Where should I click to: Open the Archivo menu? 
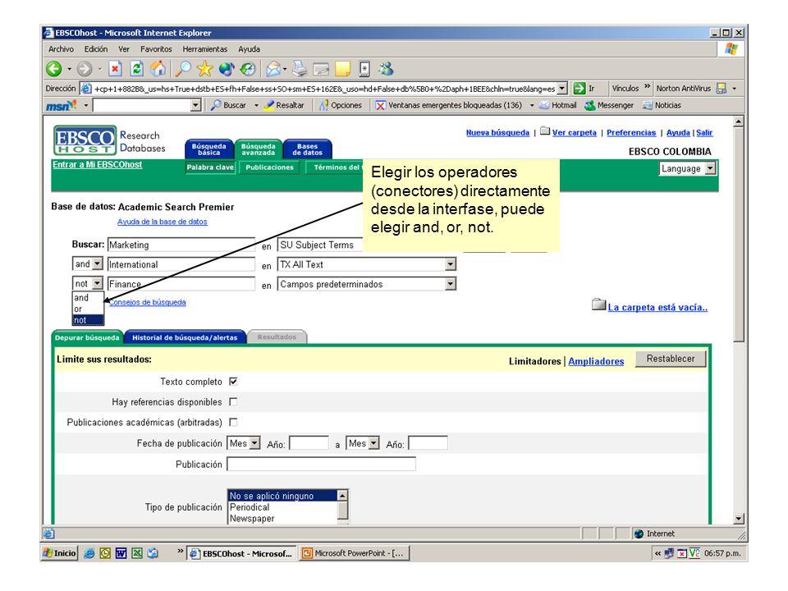tap(62, 49)
